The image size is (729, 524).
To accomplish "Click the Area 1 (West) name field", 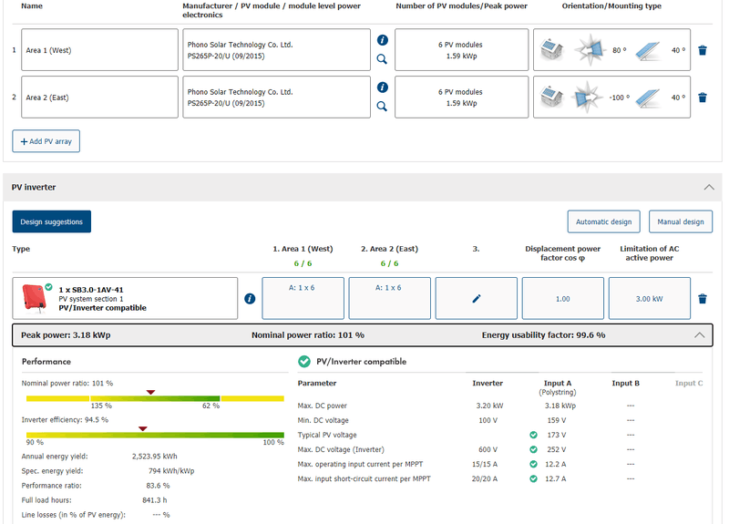I will tap(100, 50).
